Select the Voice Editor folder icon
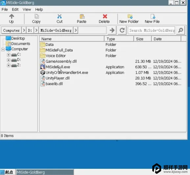The height and width of the screenshot is (175, 190). tap(43, 56)
